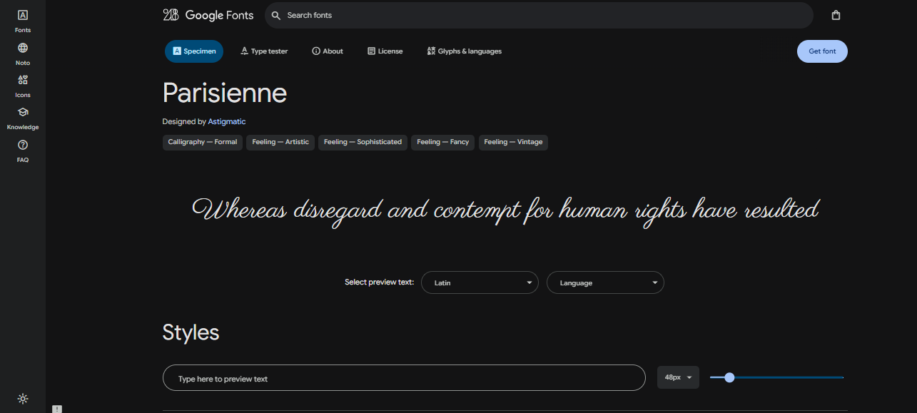Switch to Glyphs & languages tab
This screenshot has height=413, width=917.
(x=465, y=51)
